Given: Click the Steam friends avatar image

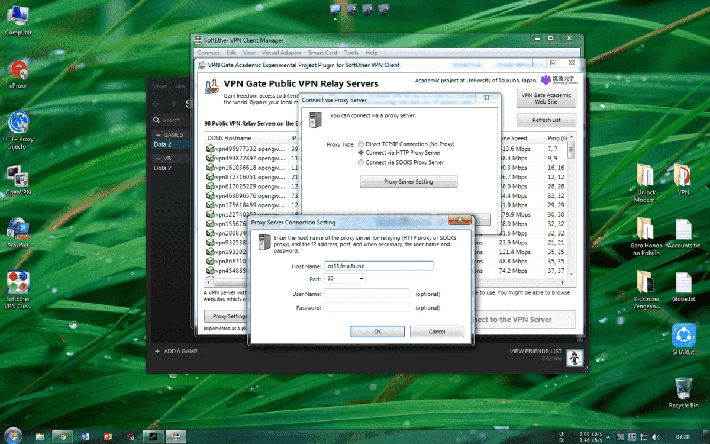Looking at the screenshot, I should [x=575, y=358].
